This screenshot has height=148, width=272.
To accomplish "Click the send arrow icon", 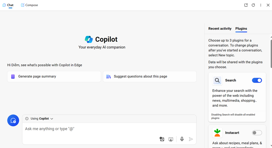I will [191, 139].
